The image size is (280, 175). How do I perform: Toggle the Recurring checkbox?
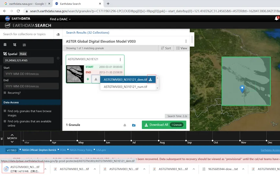(5, 93)
